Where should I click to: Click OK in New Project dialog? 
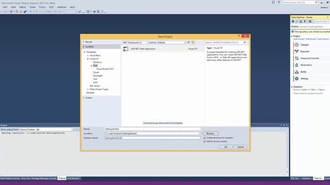(226, 147)
